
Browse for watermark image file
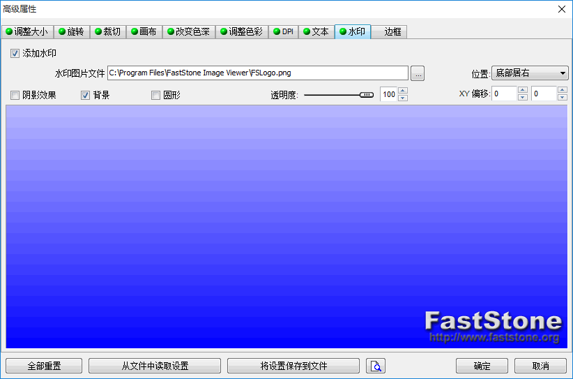(418, 73)
